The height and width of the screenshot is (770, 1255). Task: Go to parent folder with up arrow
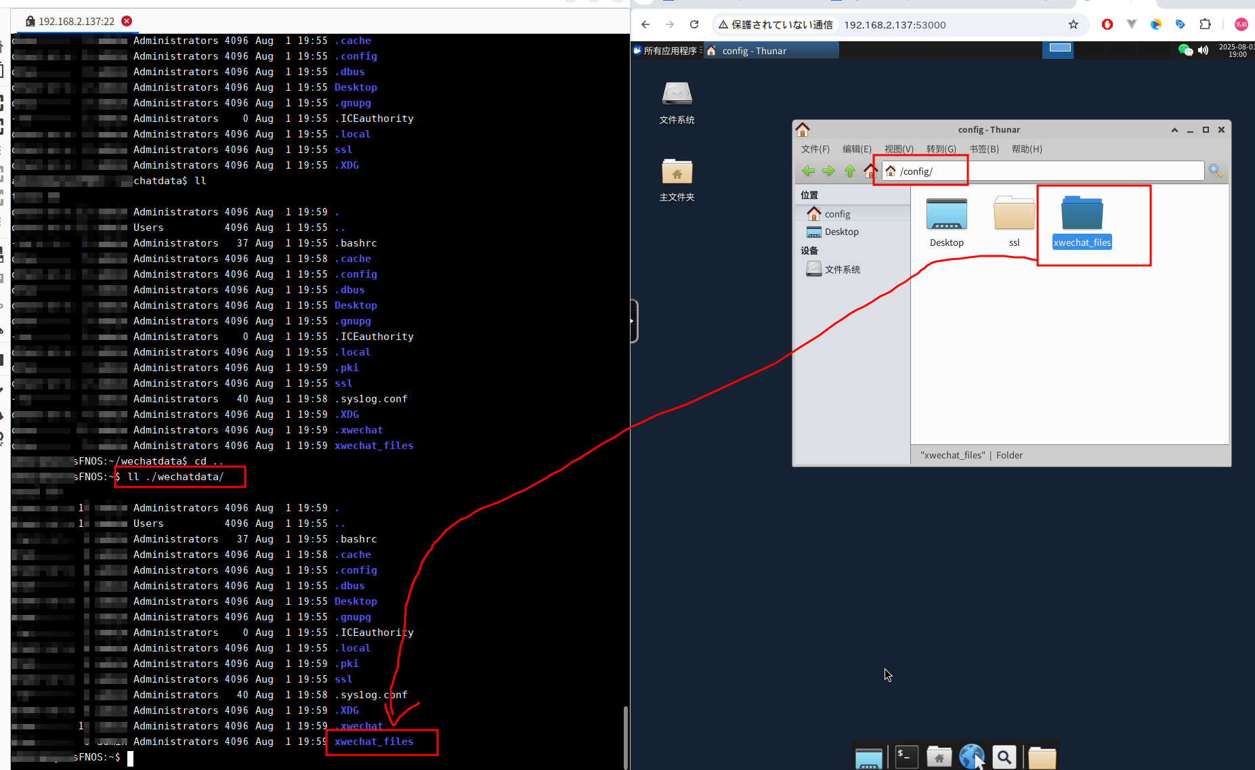849,171
